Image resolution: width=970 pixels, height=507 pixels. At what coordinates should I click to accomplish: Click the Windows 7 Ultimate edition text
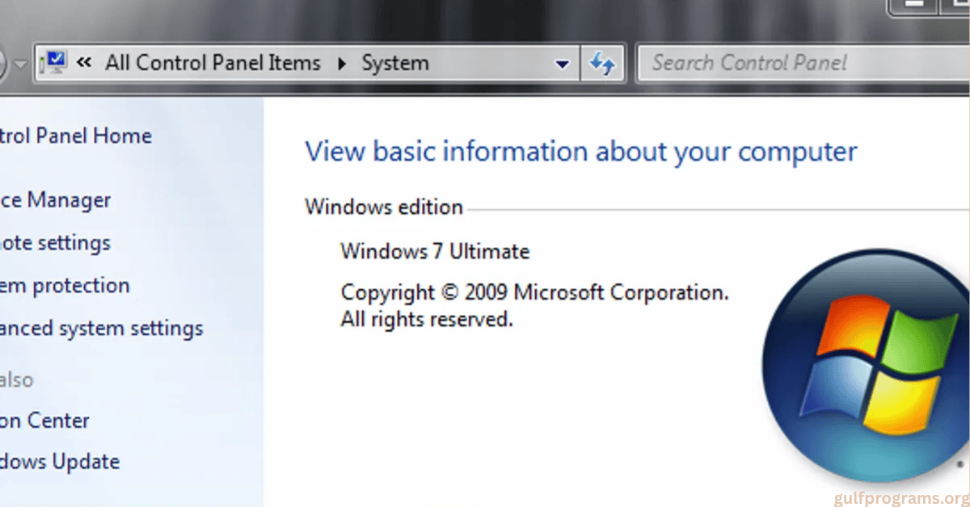435,251
